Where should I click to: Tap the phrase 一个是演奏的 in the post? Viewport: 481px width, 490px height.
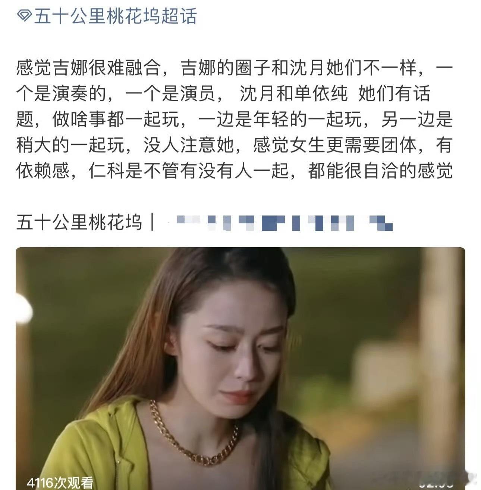pos(62,94)
